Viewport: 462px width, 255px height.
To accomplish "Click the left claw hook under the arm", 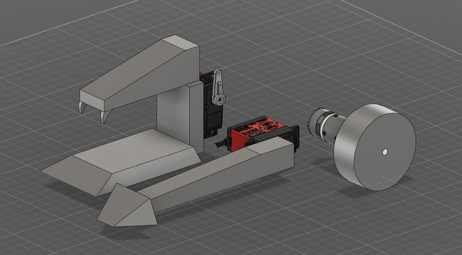I will click(x=82, y=108).
